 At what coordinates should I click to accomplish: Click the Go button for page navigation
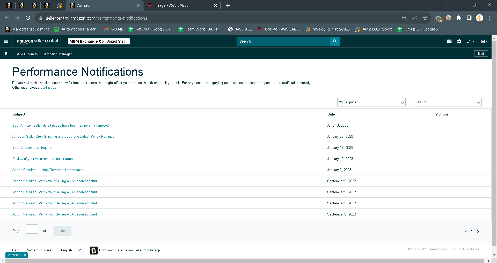pos(62,230)
